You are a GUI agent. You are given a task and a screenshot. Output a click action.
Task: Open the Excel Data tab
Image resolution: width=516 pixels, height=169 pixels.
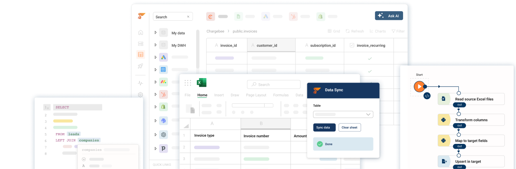pyautogui.click(x=299, y=95)
